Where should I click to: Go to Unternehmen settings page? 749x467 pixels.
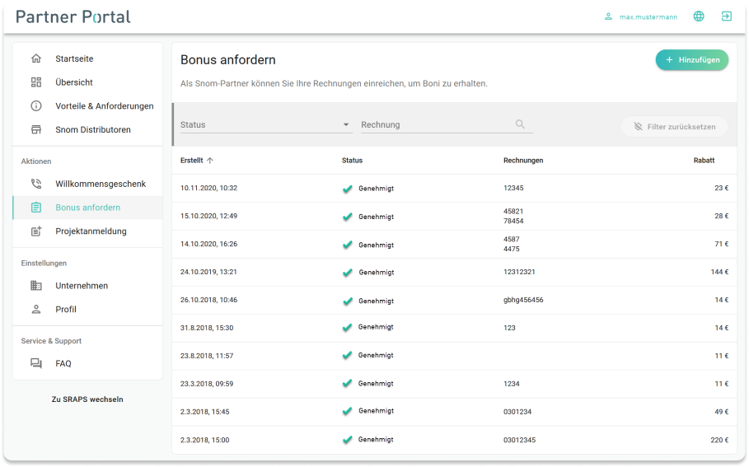pos(82,286)
